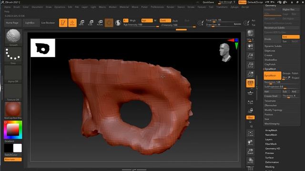Click the large orange DynaMesh button
Viewport: 305px width, 171px height.
tap(273, 76)
